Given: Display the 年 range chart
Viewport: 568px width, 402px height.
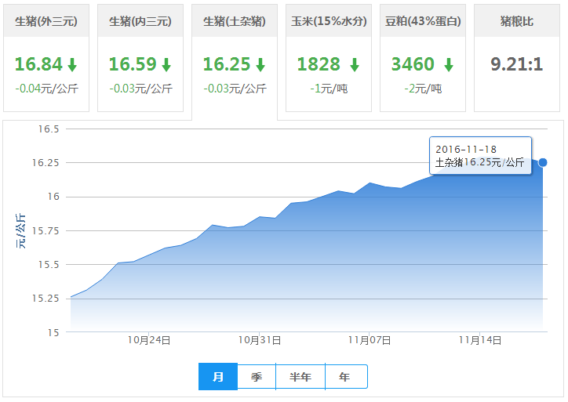Looking at the screenshot, I should coord(345,377).
